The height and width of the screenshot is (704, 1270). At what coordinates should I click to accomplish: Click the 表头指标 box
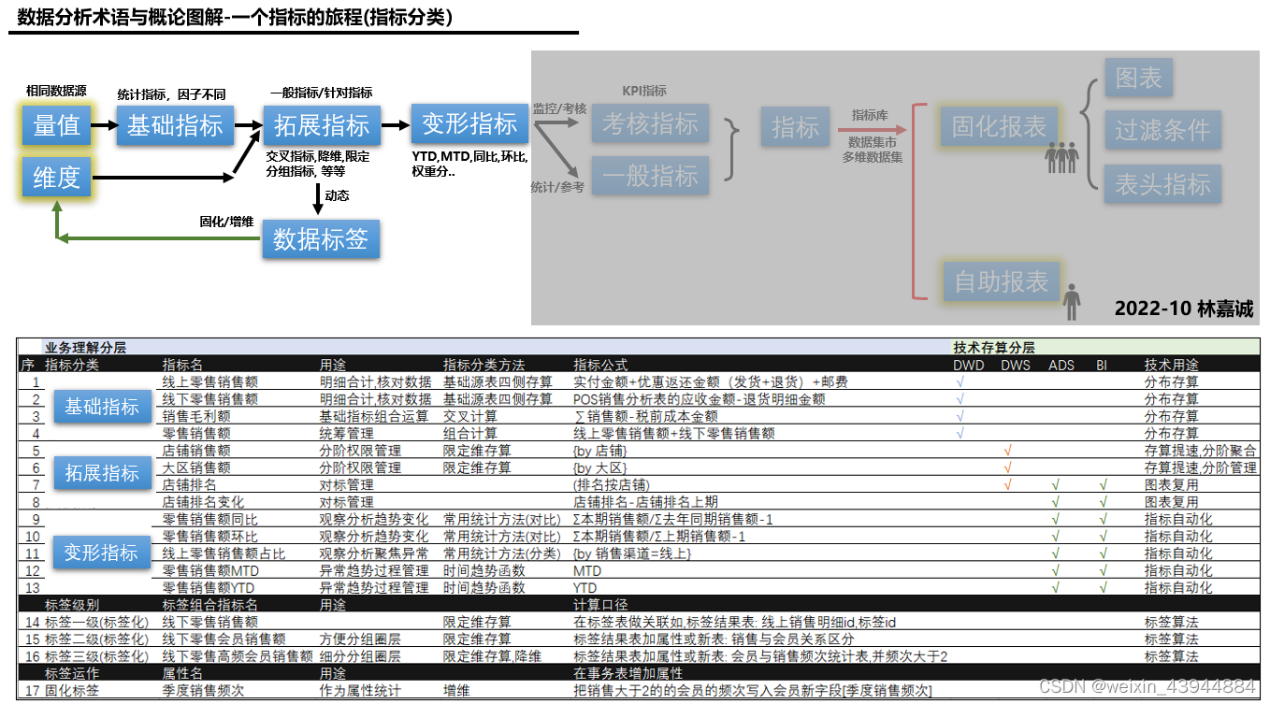(x=1162, y=184)
